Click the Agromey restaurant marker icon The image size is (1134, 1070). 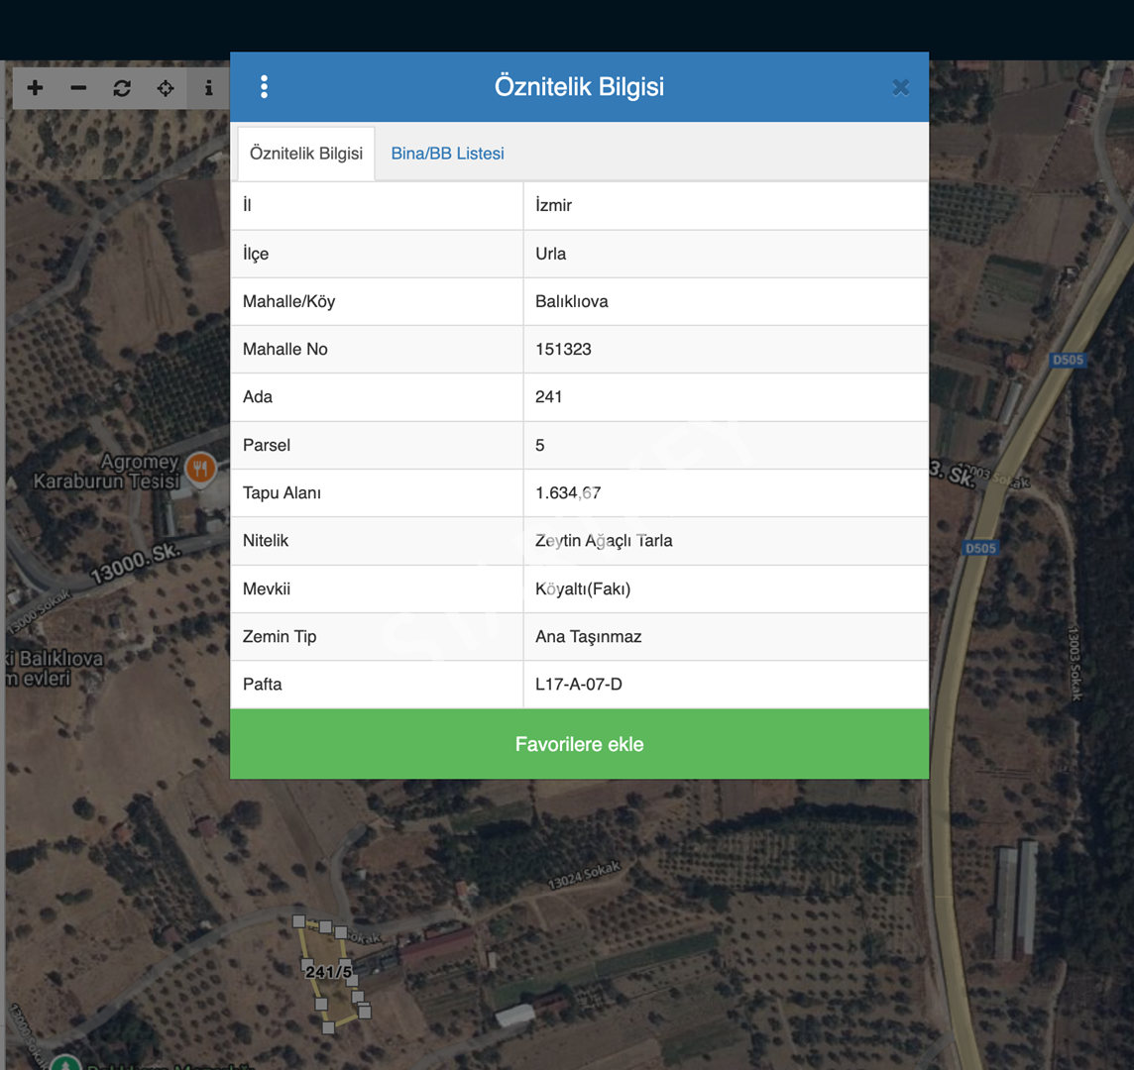201,468
